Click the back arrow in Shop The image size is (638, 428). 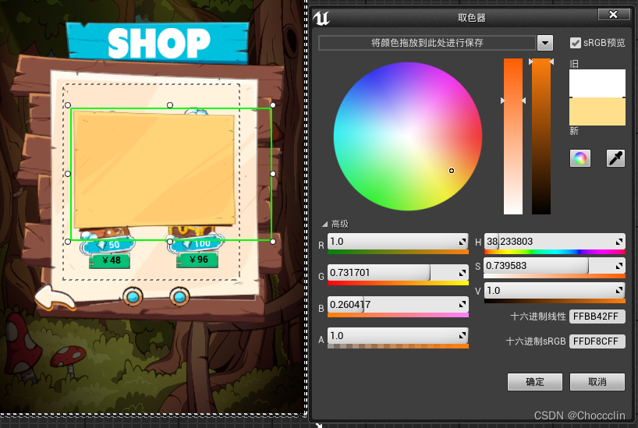(x=55, y=297)
